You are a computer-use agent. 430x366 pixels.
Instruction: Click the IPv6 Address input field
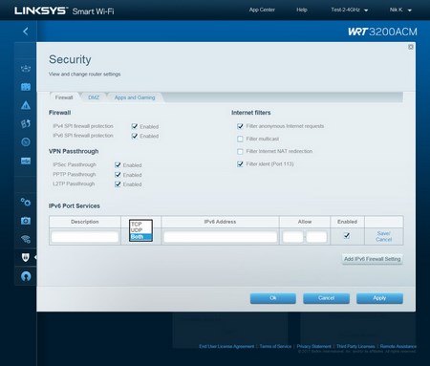tap(220, 237)
